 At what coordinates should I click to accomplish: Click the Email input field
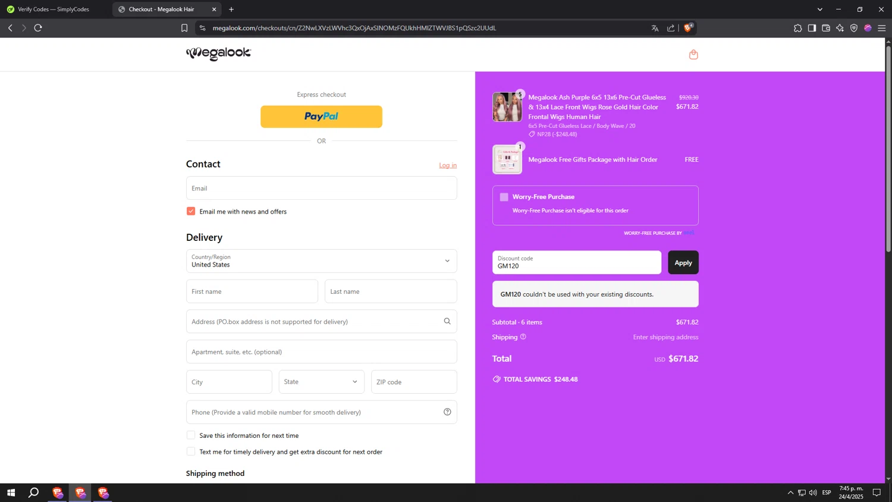[321, 188]
